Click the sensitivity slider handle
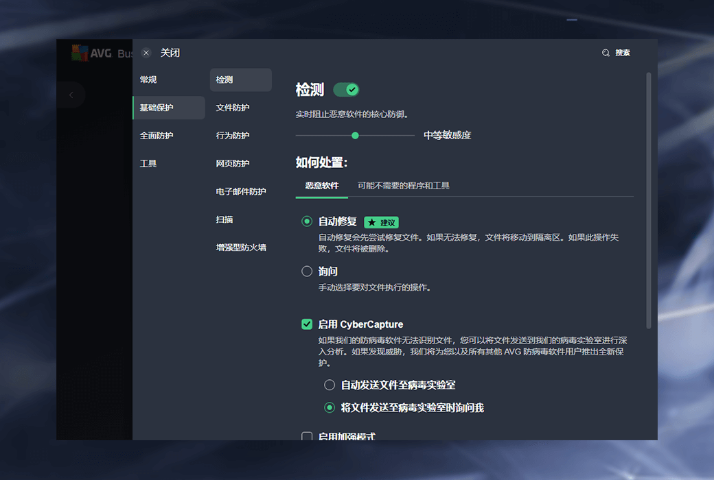Screen dimensions: 714x480 [355, 136]
